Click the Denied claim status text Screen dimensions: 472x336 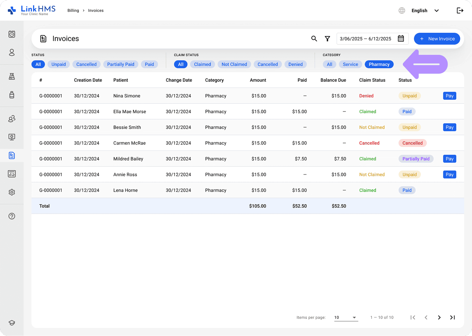click(366, 96)
